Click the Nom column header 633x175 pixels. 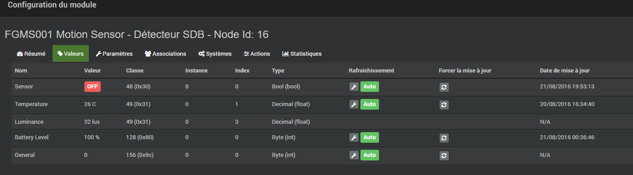[x=21, y=71]
